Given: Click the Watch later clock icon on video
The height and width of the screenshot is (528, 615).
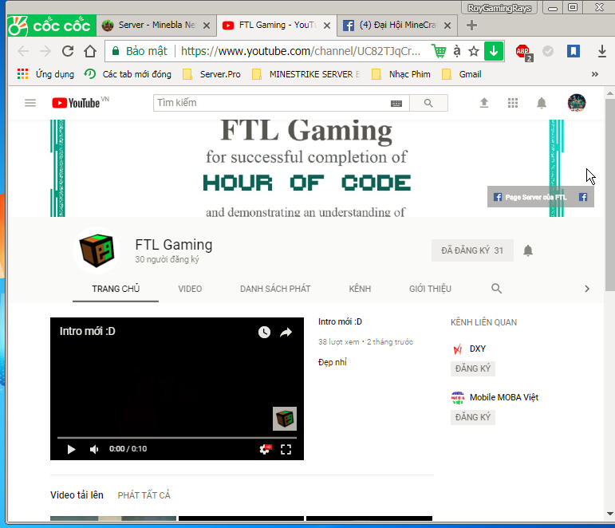Looking at the screenshot, I should 264,333.
